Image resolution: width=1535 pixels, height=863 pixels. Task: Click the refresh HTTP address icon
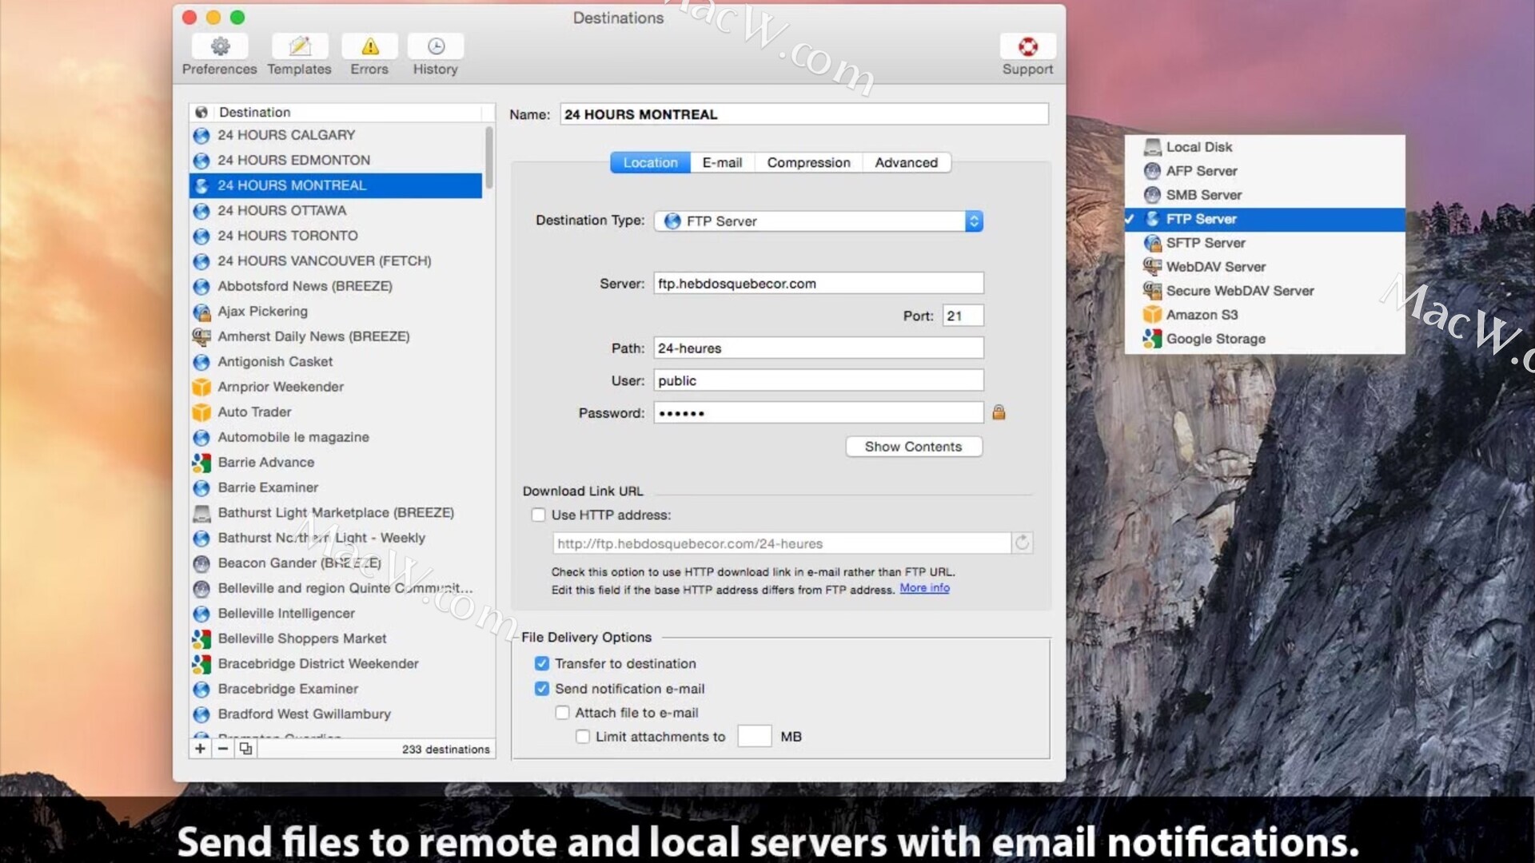[1022, 543]
